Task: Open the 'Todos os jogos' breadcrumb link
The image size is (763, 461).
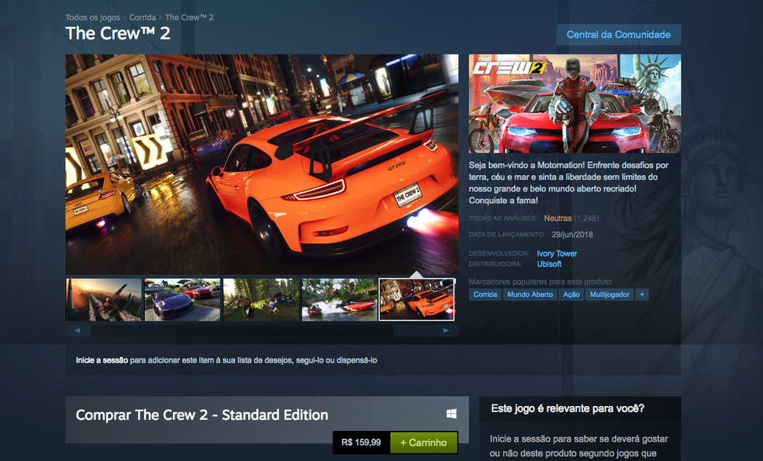Action: (92, 18)
